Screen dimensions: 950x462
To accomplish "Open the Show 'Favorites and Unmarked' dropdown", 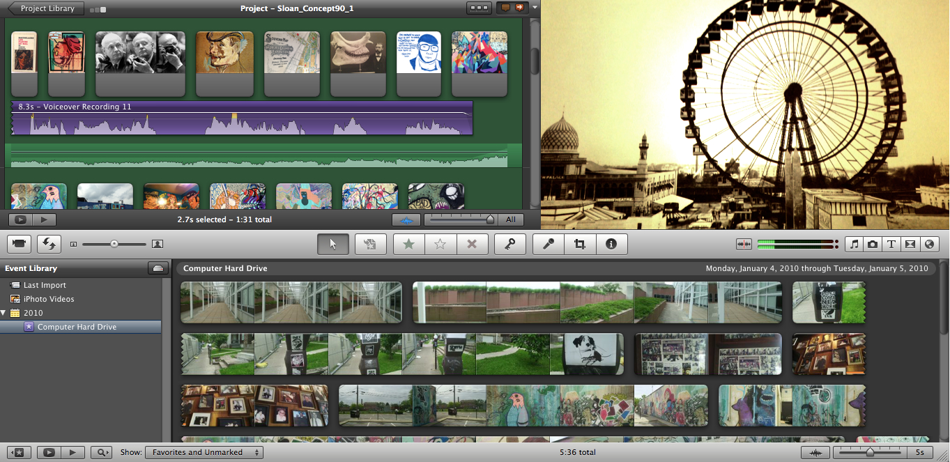I will tap(204, 452).
